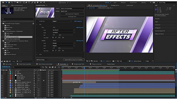Take a snapshot with the camera icon

point(113,61)
